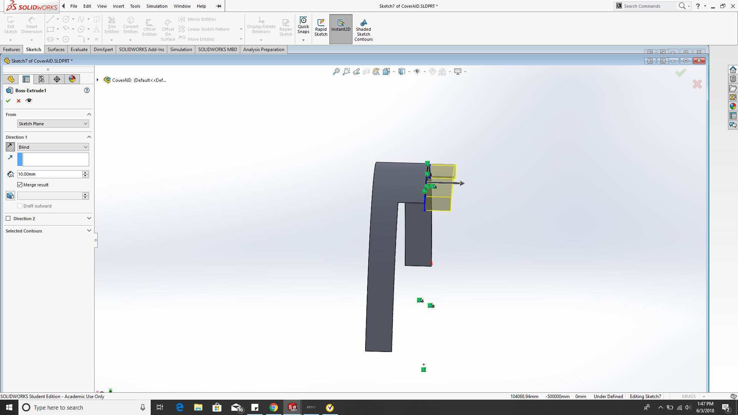Screen dimensions: 738x415
Task: Open the DimXpertManager tab
Action: (x=57, y=79)
